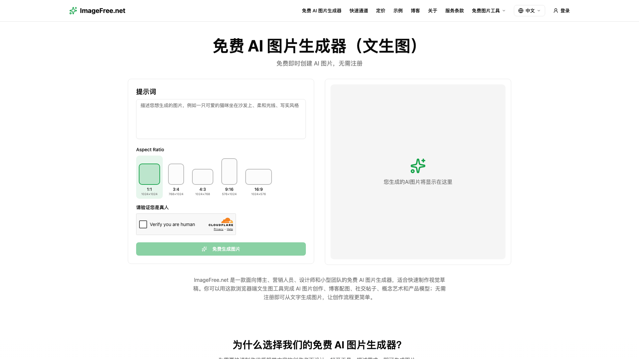Visit the 博客 blog link
The image size is (639, 359).
pos(415,11)
